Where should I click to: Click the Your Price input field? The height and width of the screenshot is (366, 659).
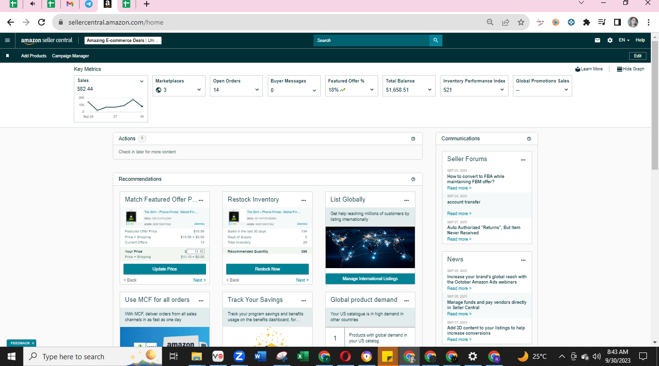(196, 252)
